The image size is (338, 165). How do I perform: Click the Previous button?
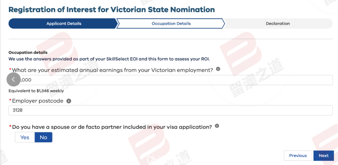(x=298, y=156)
